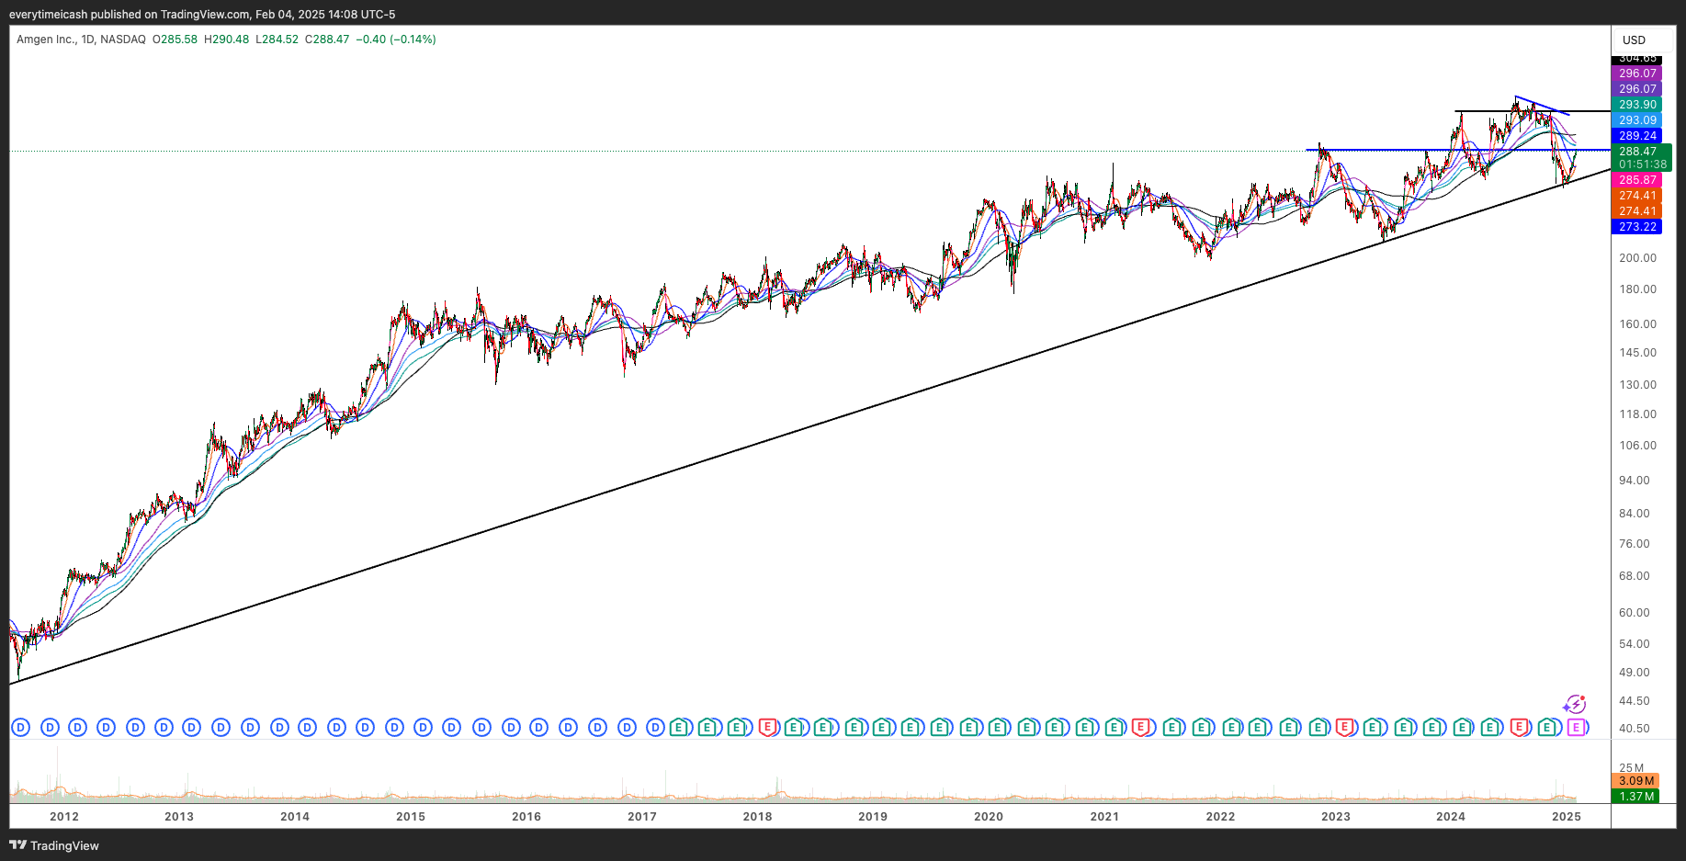Click the 2018 label on the time axis
This screenshot has width=1686, height=861.
coord(757,817)
